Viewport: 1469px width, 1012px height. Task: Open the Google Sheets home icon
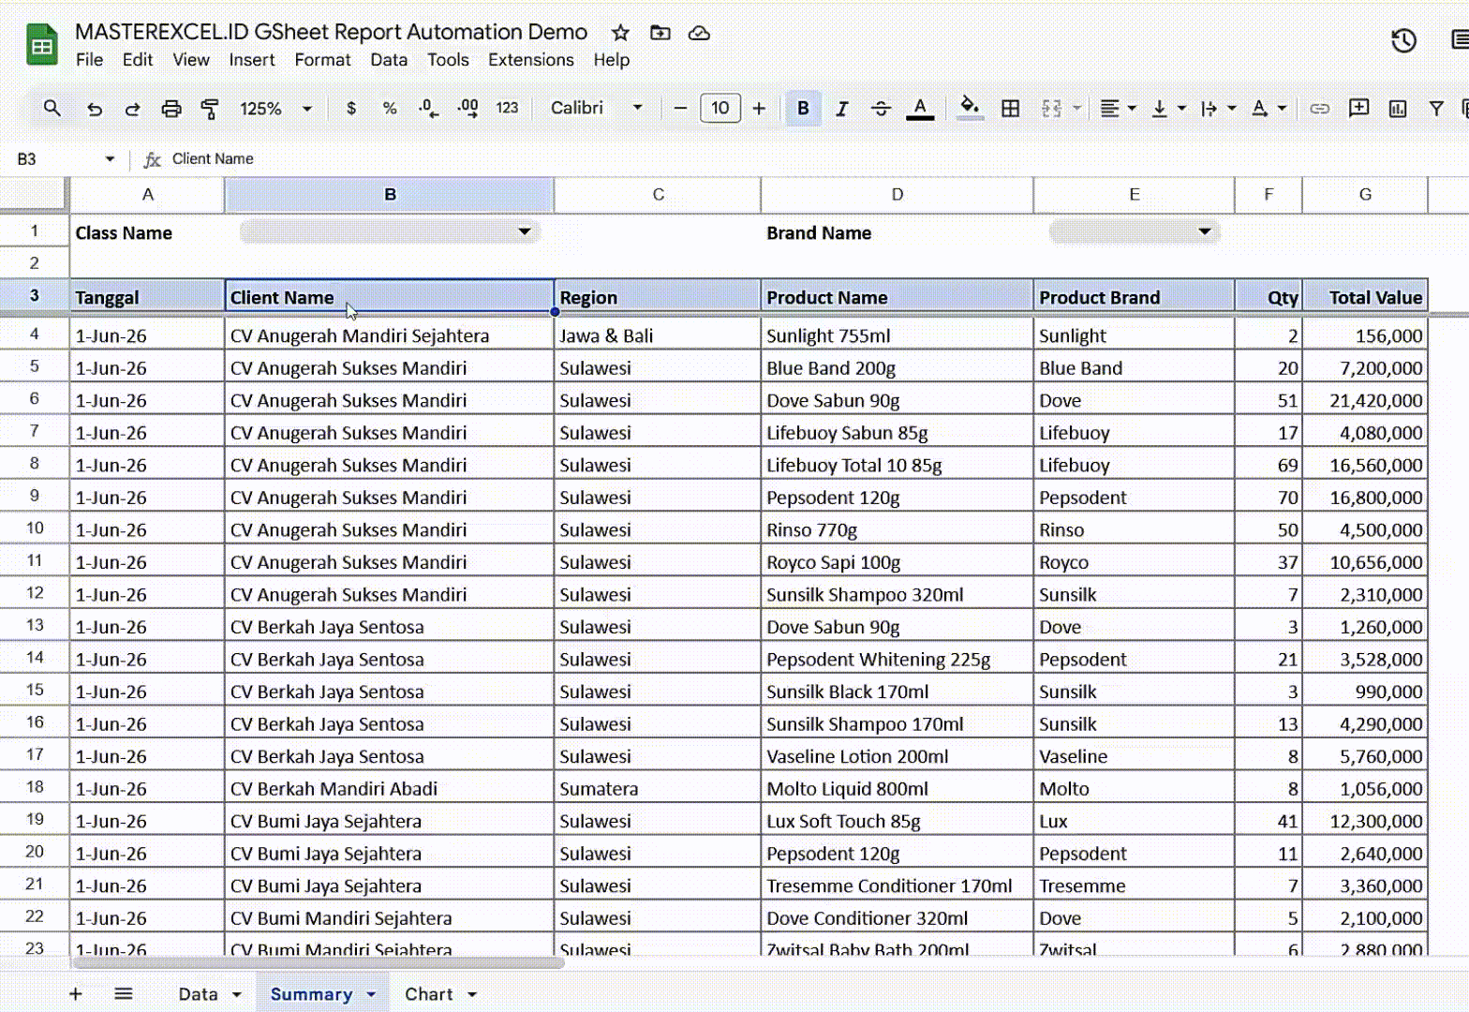pyautogui.click(x=42, y=44)
